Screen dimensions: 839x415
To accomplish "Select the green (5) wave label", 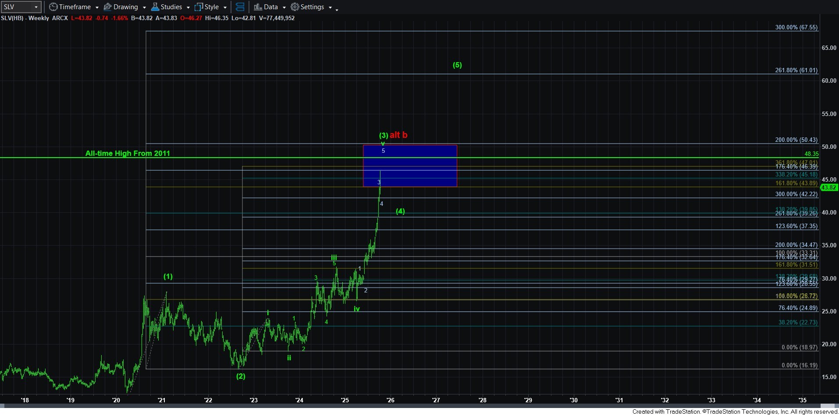I will click(x=457, y=65).
